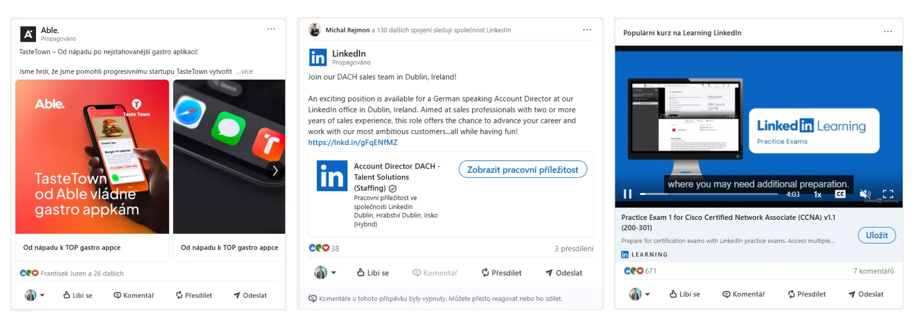Screen dimensions: 920x326
Task: Save the course with Uložit button
Action: tap(876, 235)
